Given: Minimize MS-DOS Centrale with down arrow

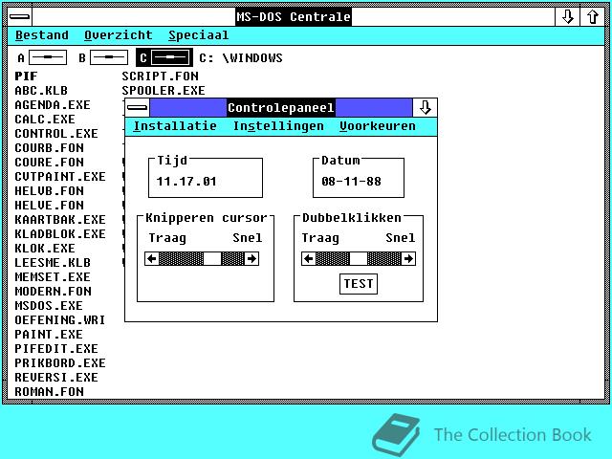Looking at the screenshot, I should tap(567, 17).
